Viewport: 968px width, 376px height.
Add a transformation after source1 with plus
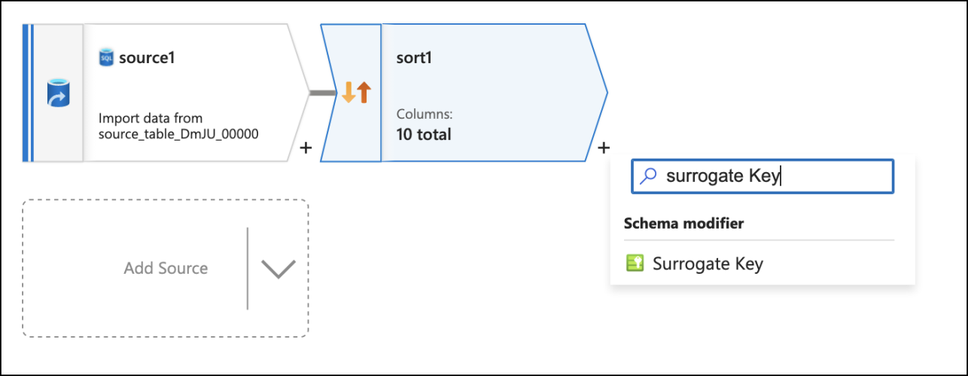coord(306,148)
